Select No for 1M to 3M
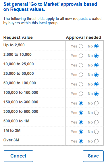 point(96,132)
